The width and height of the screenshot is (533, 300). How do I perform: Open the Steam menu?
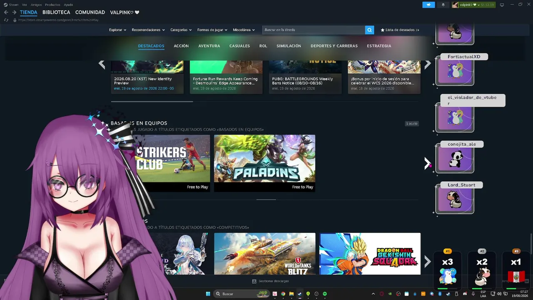tap(14, 5)
